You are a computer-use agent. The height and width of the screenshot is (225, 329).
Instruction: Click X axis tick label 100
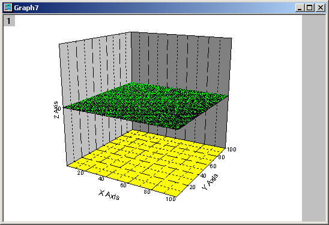(171, 199)
